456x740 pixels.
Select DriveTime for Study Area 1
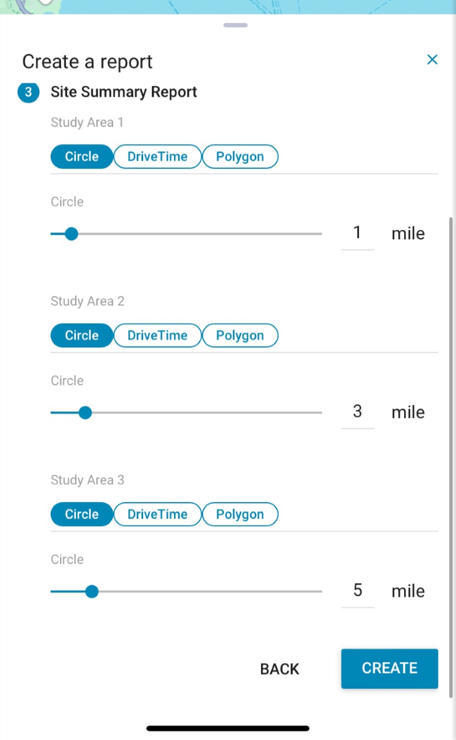pos(157,157)
